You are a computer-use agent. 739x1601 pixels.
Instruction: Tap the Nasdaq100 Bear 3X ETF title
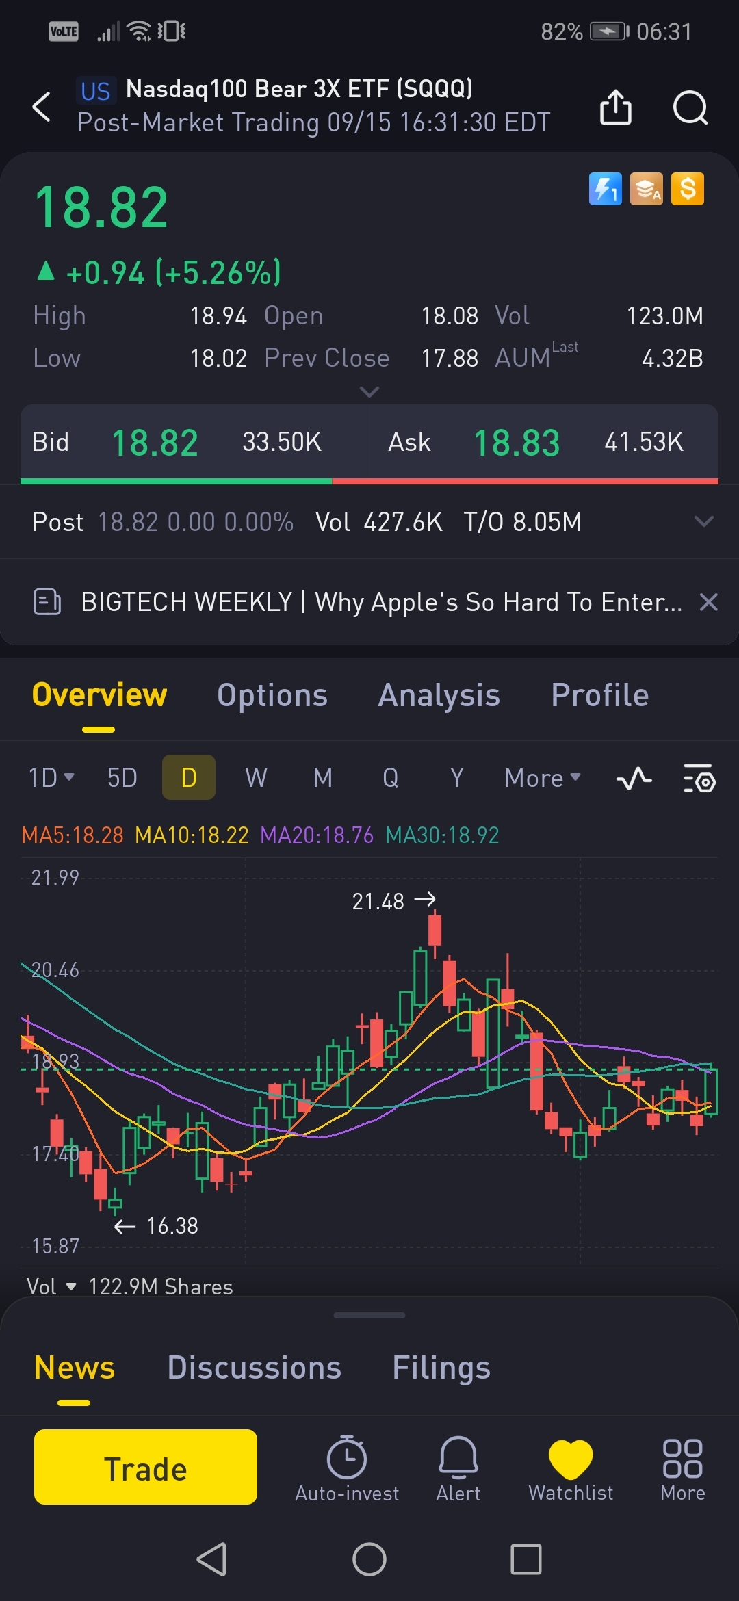point(299,89)
